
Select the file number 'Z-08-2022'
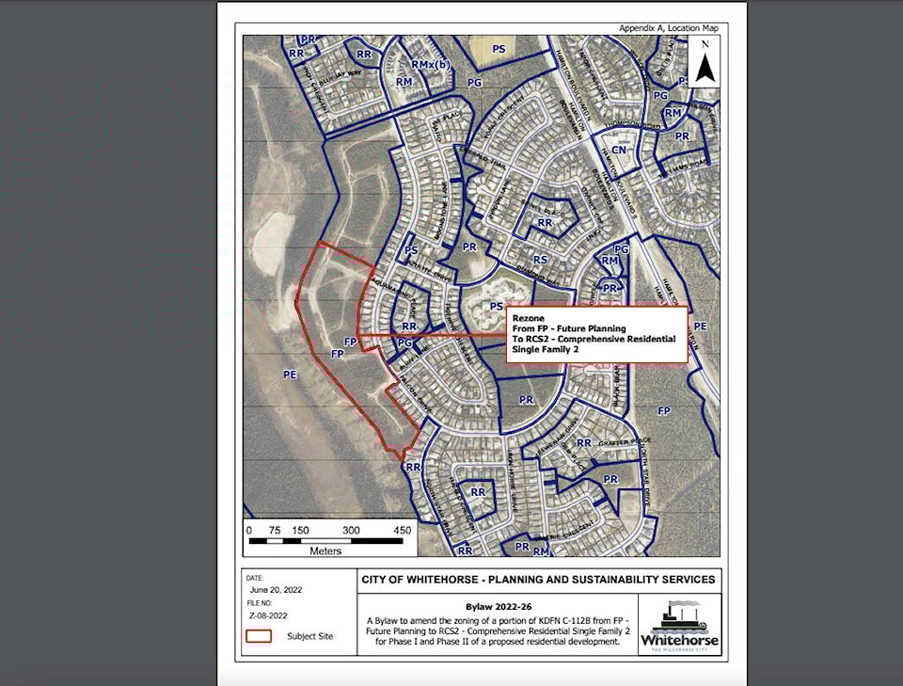[268, 615]
